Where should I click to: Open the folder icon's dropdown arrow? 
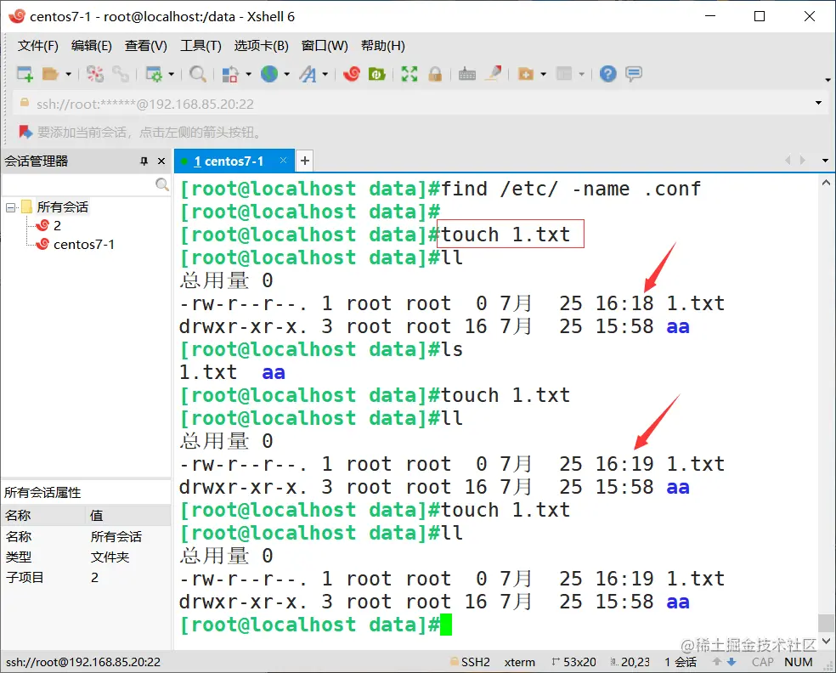(68, 74)
